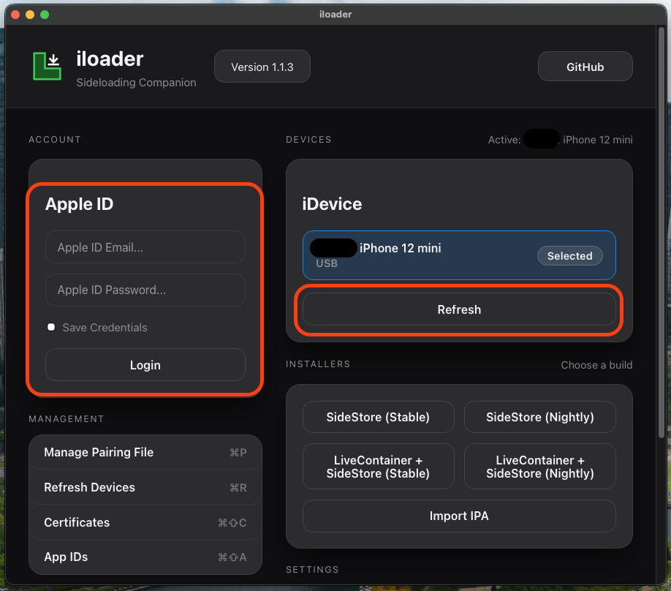Install SideStore (Nightly)
This screenshot has height=591, width=671.
pos(539,417)
